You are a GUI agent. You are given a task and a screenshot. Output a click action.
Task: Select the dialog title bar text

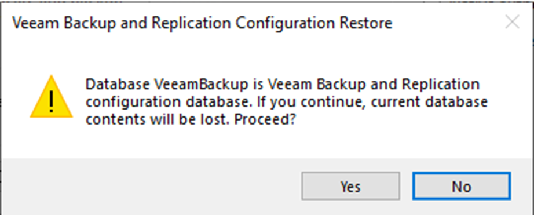point(202,23)
